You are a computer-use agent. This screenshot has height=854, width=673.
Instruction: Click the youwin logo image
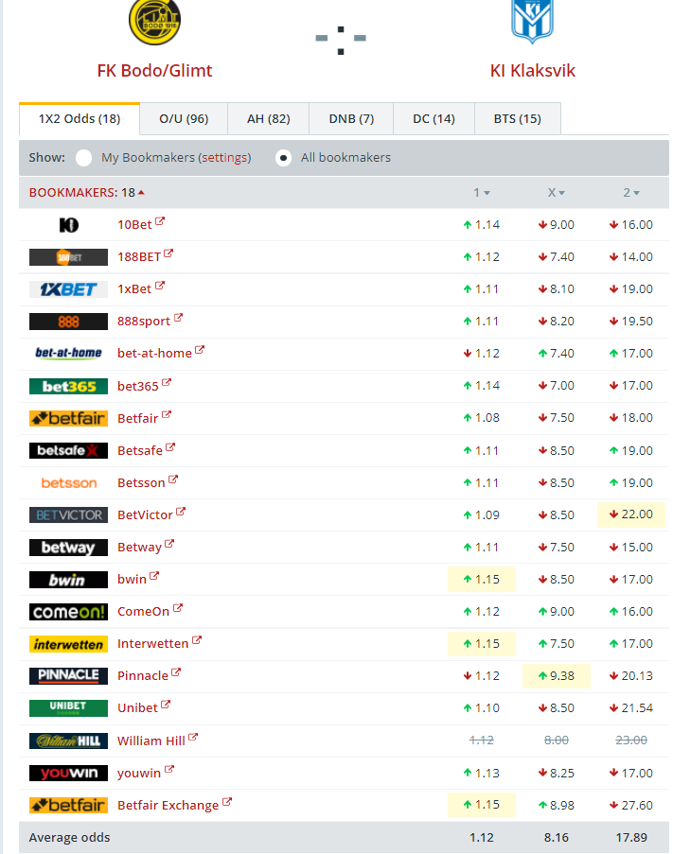point(69,773)
